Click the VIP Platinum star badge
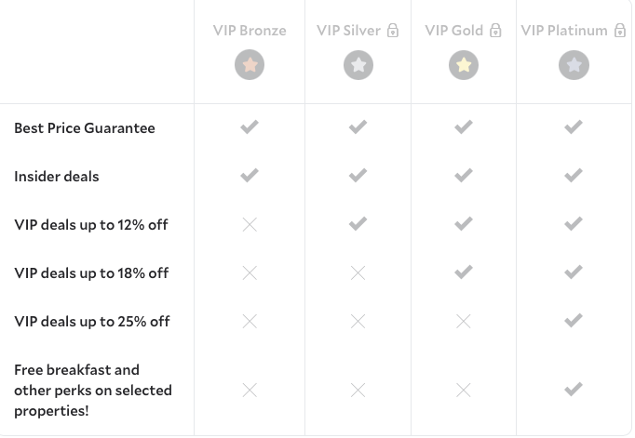635x438 pixels. pyautogui.click(x=574, y=65)
